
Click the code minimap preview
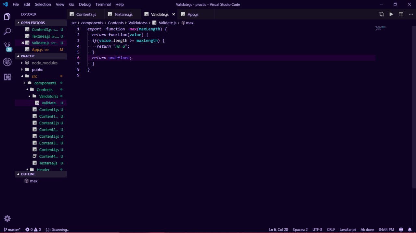tap(380, 28)
